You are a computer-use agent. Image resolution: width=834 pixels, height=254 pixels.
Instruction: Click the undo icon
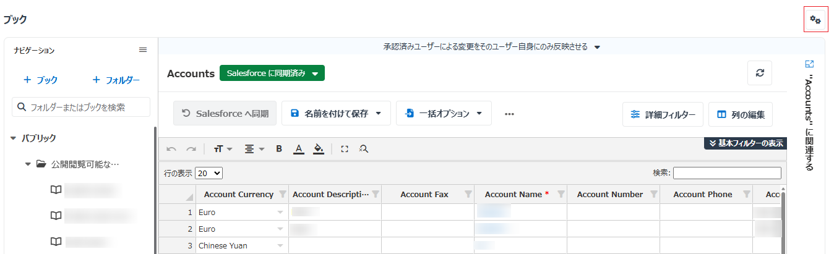[x=171, y=149]
